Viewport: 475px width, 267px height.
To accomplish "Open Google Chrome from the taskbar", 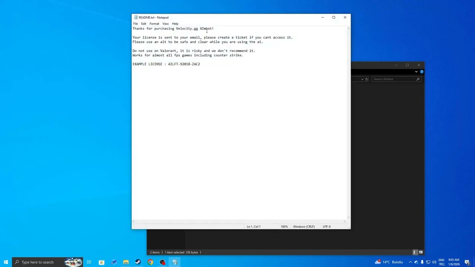I will 150,262.
